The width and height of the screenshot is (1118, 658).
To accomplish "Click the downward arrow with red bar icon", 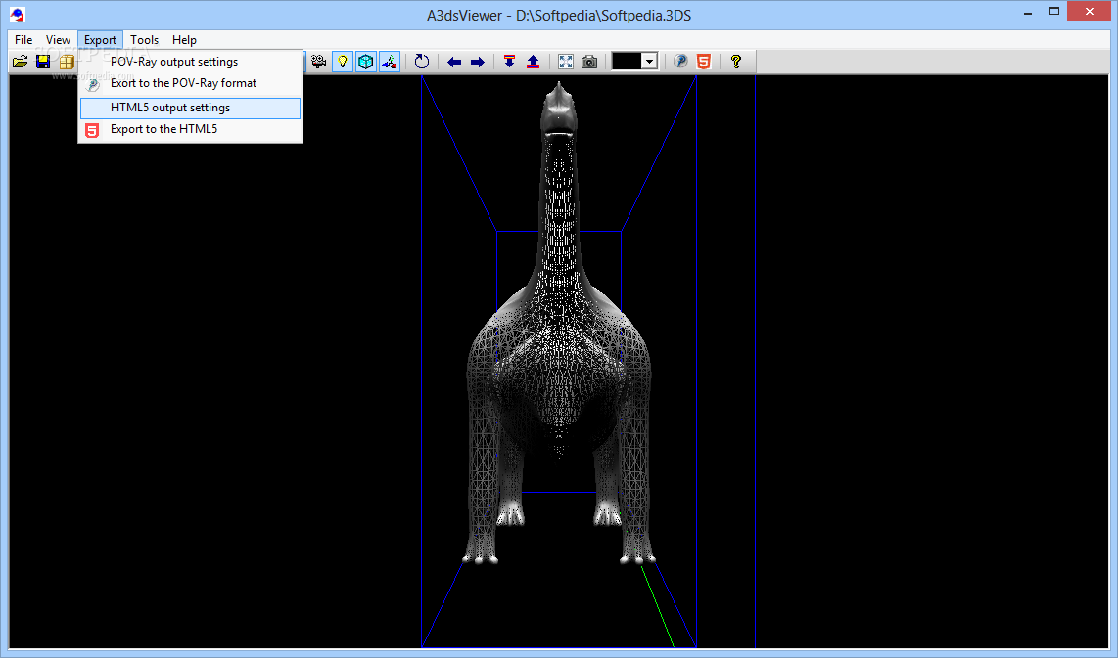I will pos(509,62).
